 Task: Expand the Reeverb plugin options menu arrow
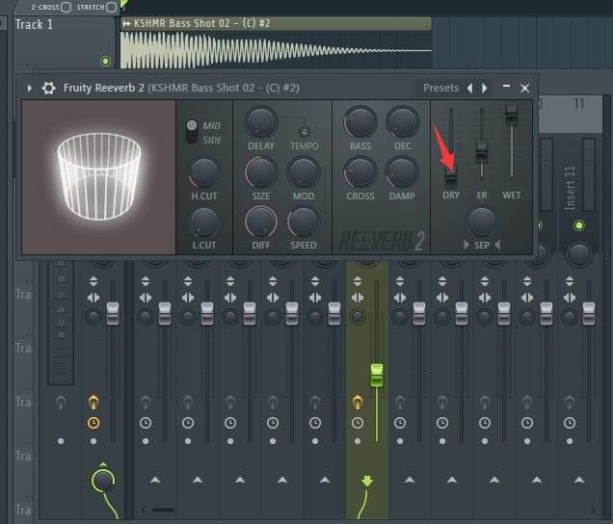30,88
